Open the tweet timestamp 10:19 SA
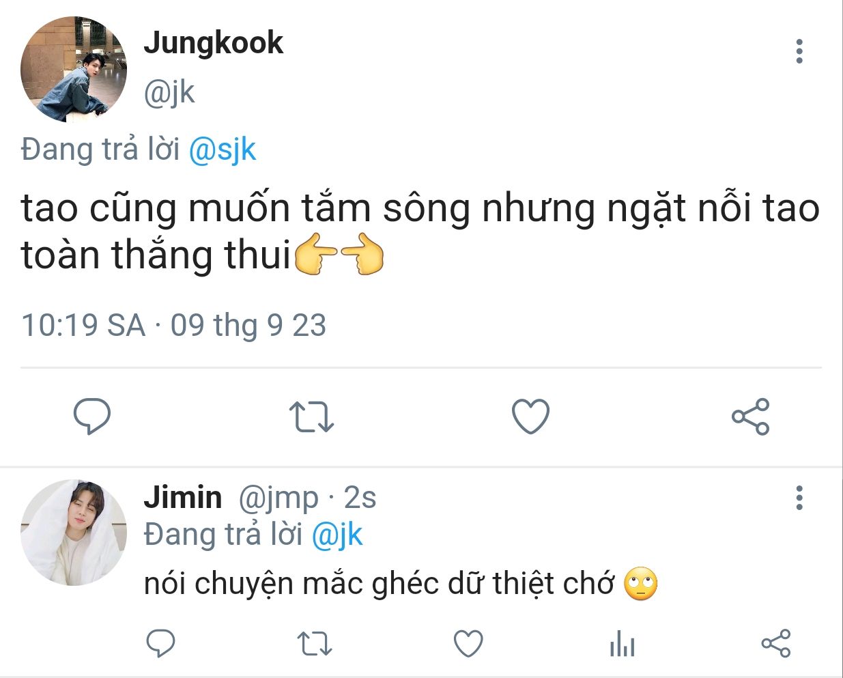The width and height of the screenshot is (843, 678). point(83,325)
